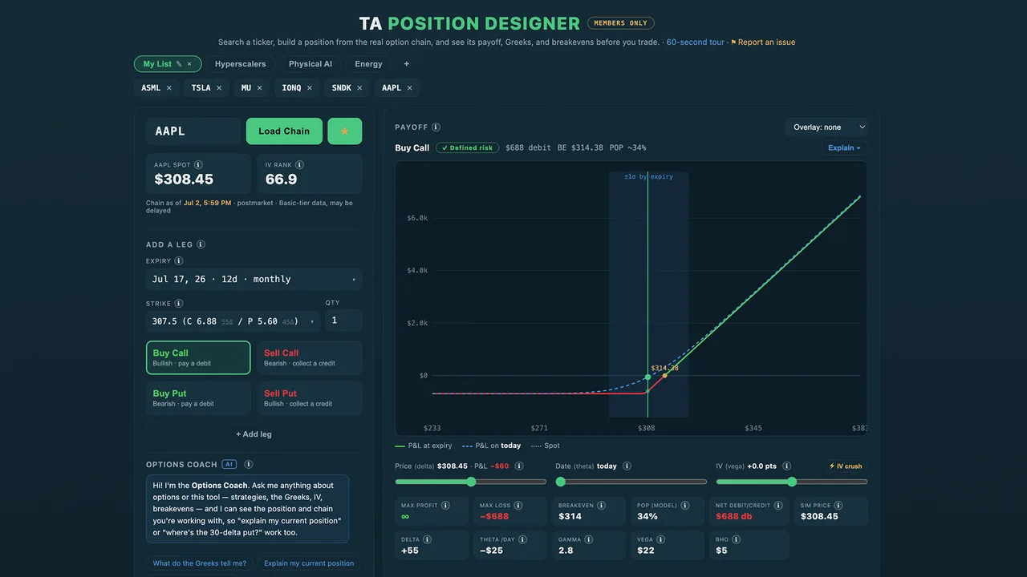This screenshot has height=577, width=1027.
Task: Switch to the Hyperscalers tab
Action: (241, 64)
